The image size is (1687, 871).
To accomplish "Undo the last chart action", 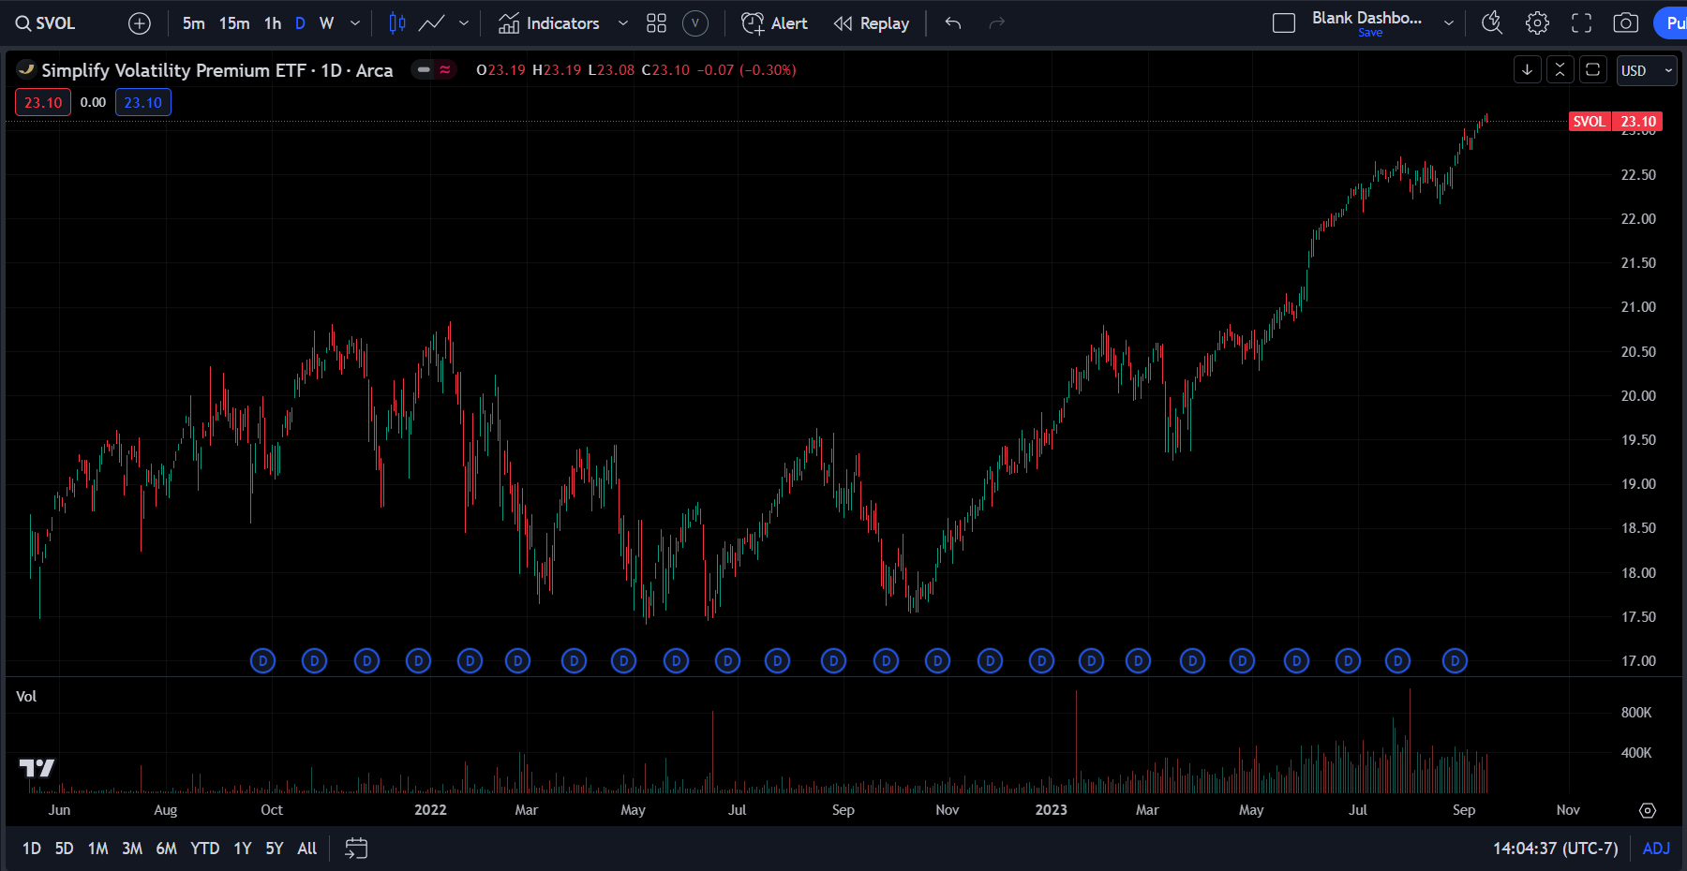I will coord(953,23).
